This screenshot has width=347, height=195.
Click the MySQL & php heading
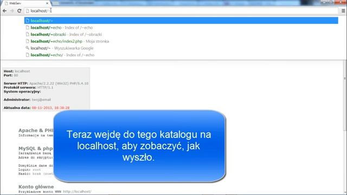pos(36,148)
